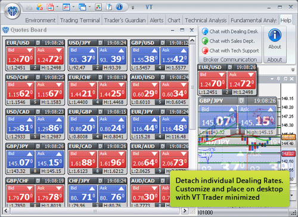Switch to the Trading Terminal ribbon tab
The height and width of the screenshot is (217, 298).
click(80, 20)
